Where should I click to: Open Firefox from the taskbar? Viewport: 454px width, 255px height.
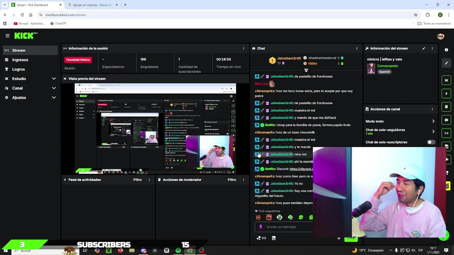pos(120,251)
